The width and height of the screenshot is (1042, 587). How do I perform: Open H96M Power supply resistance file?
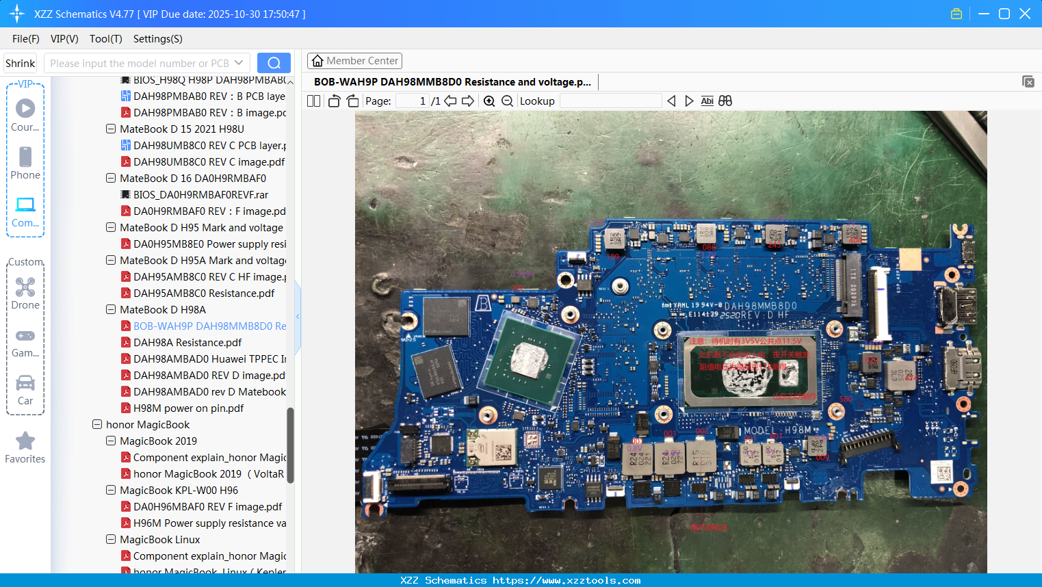[204, 523]
